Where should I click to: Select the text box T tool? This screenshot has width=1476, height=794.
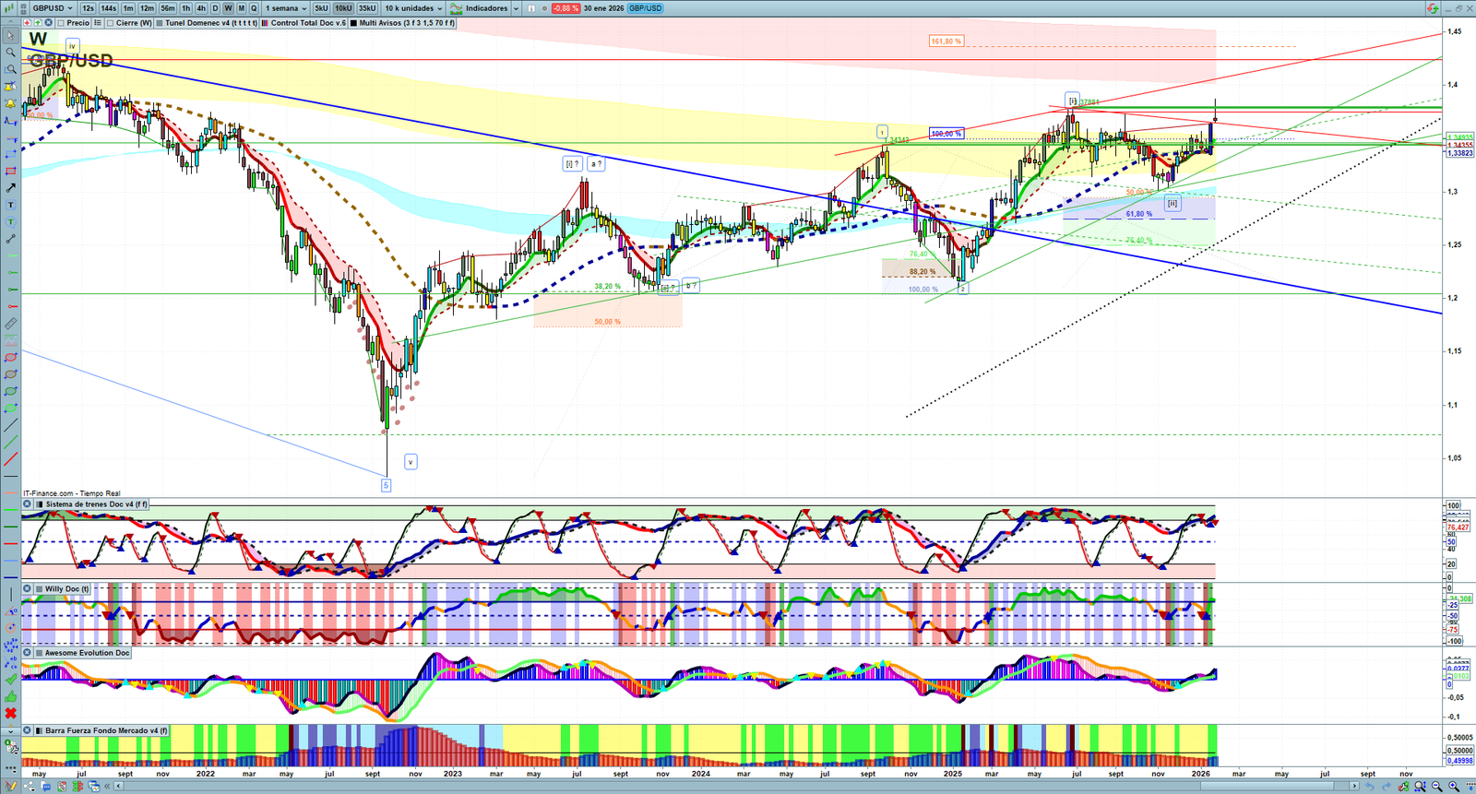pyautogui.click(x=11, y=205)
